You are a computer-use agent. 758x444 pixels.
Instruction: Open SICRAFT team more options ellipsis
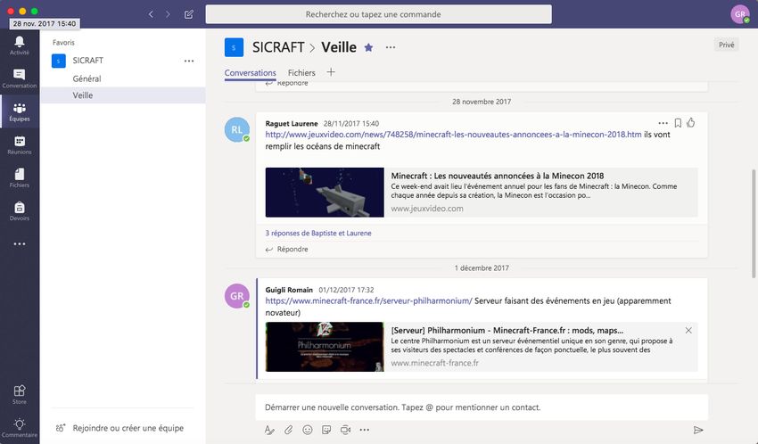189,61
